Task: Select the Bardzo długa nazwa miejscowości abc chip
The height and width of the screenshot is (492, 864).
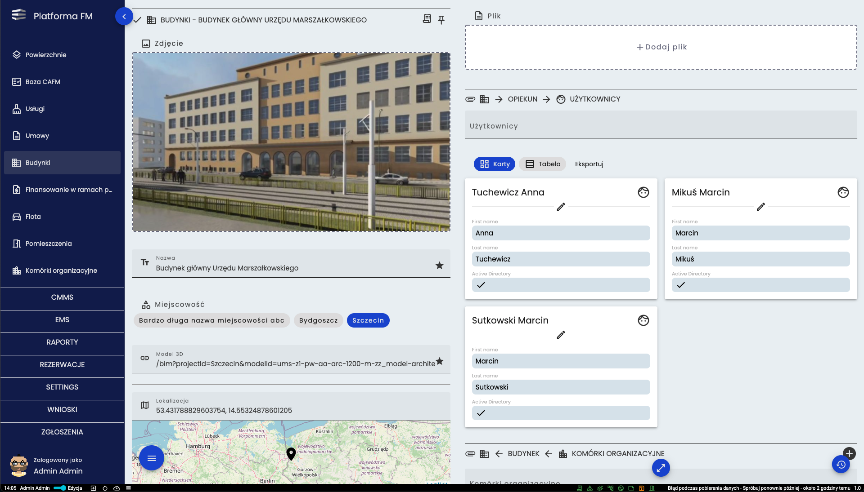Action: click(211, 320)
